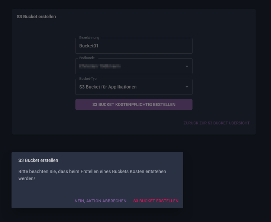This screenshot has height=222, width=271.
Task: Click S3 Bucket kostenpflichtig bestellen button
Action: (x=134, y=105)
